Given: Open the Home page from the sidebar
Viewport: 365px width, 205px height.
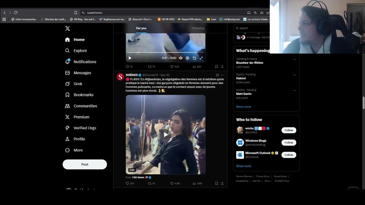Looking at the screenshot, I should pyautogui.click(x=75, y=40).
